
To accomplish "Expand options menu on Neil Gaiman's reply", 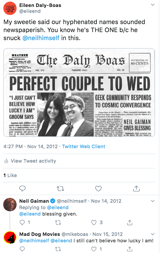I will click(x=153, y=201).
